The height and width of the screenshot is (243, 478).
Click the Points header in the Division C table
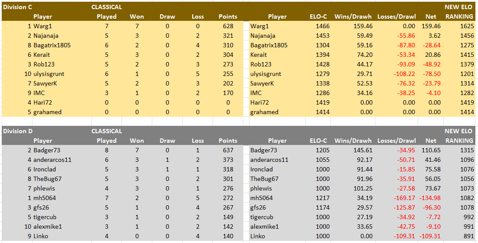pos(228,17)
